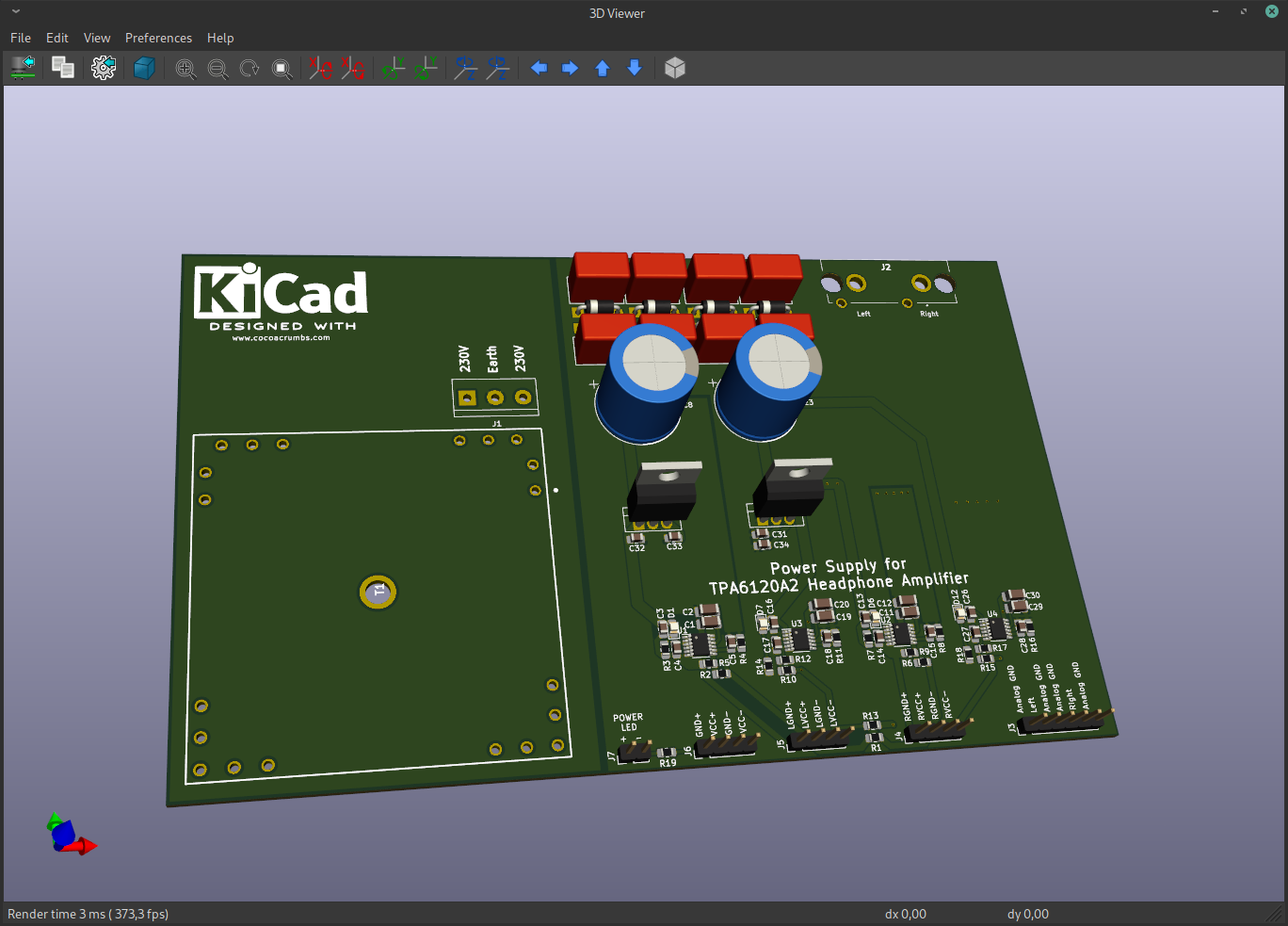Copy 3D image to clipboard
This screenshot has width=1288, height=926.
pyautogui.click(x=63, y=68)
